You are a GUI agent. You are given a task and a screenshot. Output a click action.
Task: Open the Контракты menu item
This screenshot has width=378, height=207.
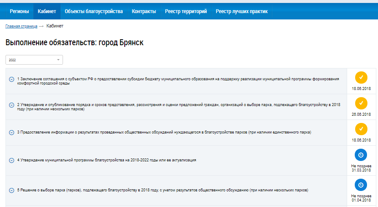144,11
